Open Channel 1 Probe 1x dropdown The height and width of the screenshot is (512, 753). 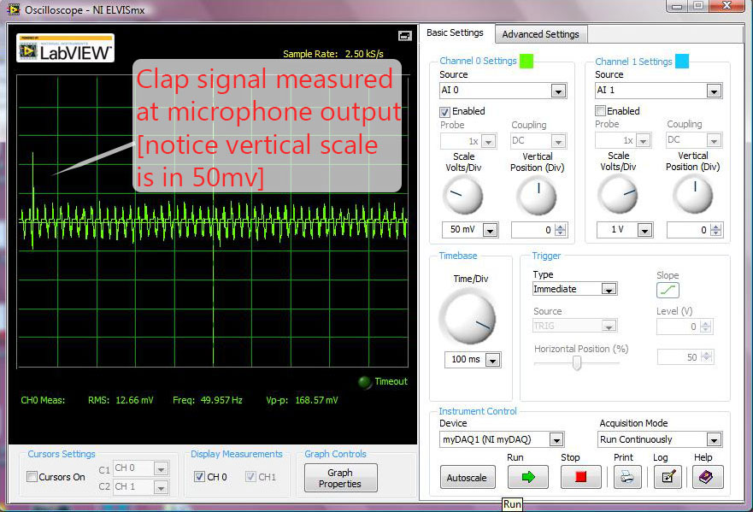click(643, 140)
